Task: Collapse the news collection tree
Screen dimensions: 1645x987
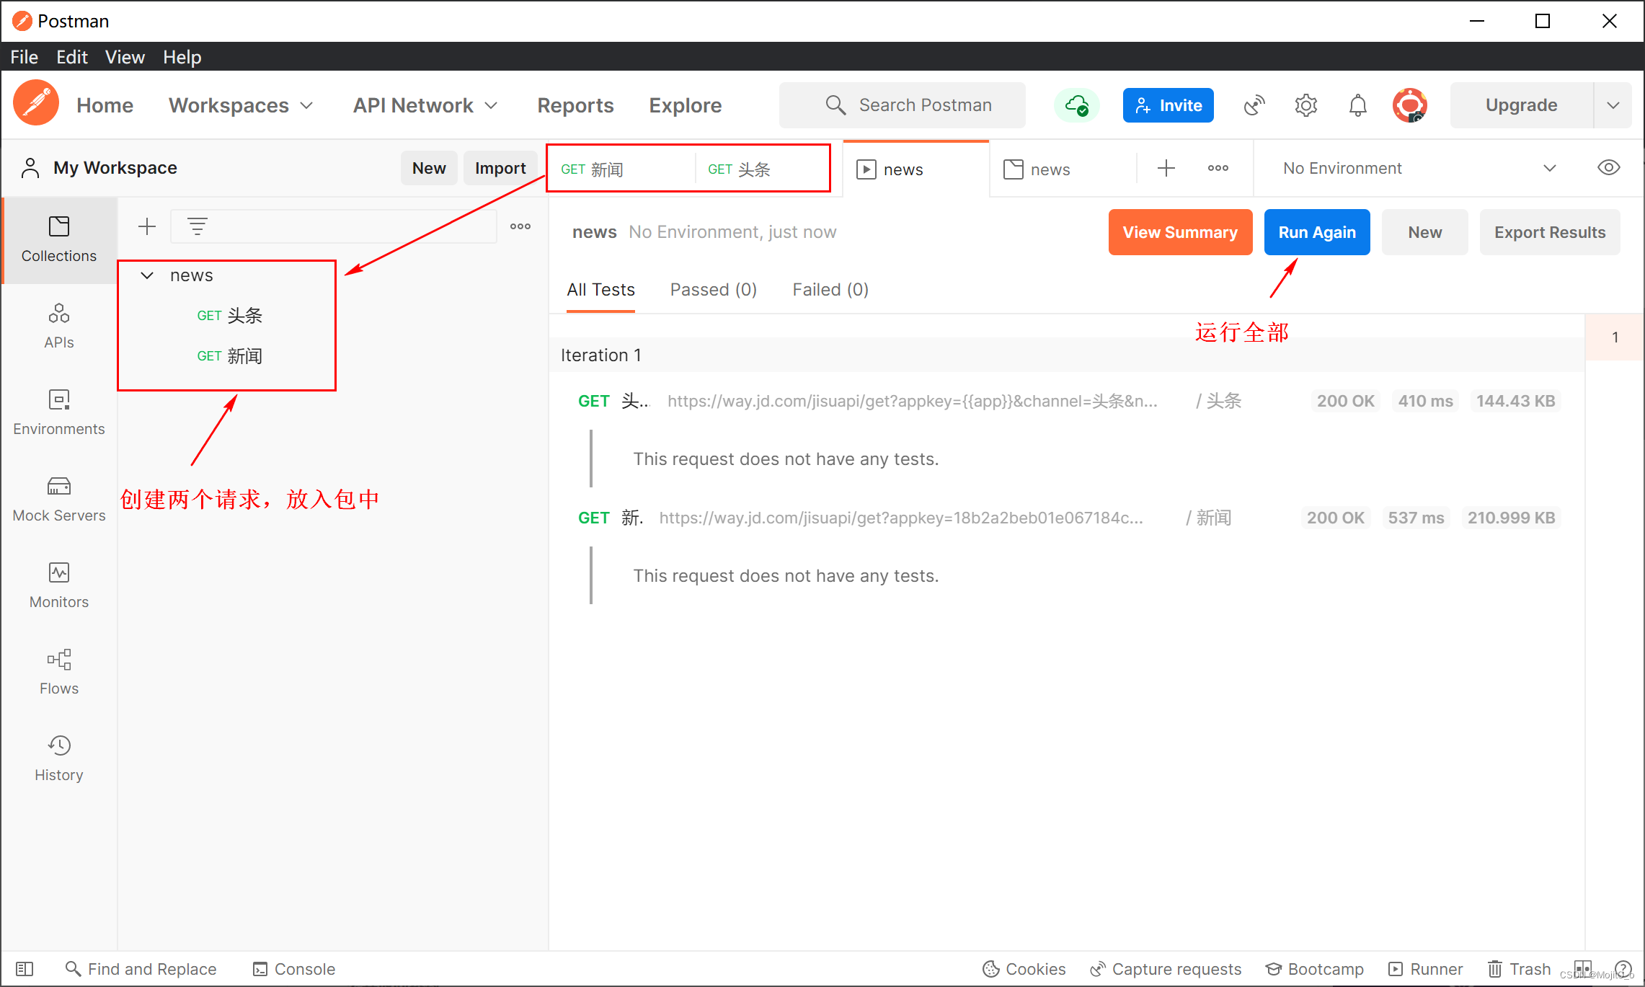Action: pos(147,275)
